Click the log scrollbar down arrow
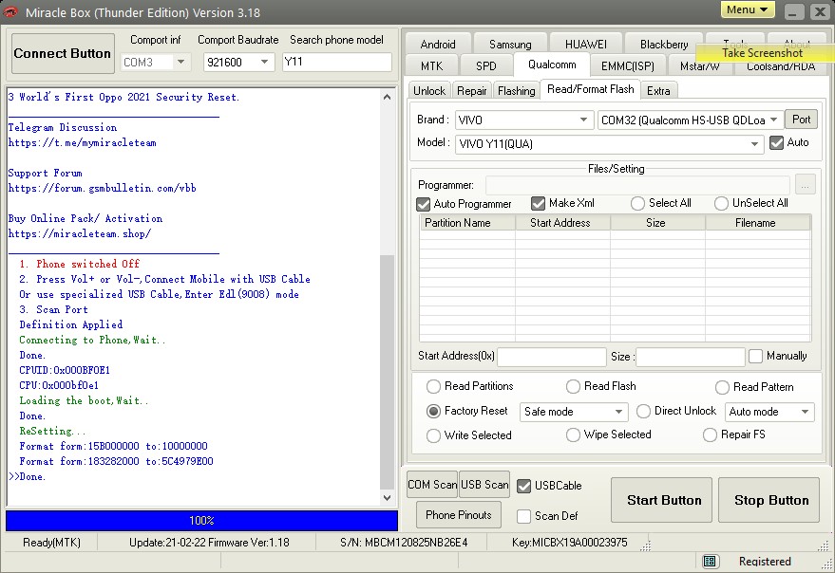This screenshot has height=573, width=835. (x=388, y=497)
